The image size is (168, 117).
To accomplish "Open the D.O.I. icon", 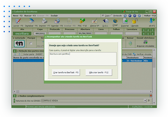I will click(x=106, y=21).
